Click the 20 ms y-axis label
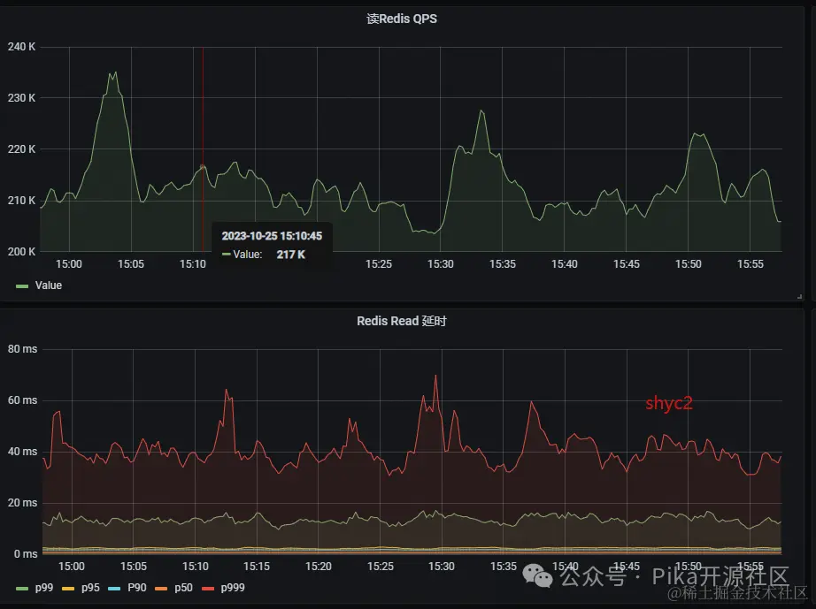The image size is (816, 609). (x=22, y=502)
